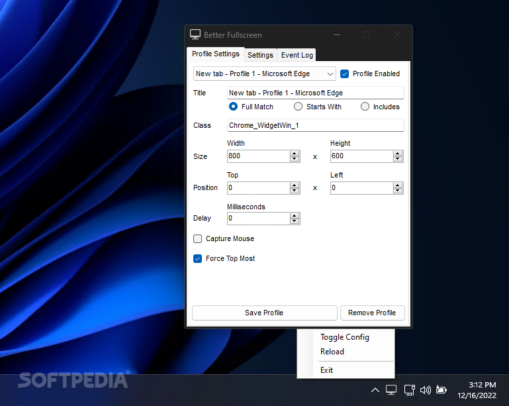
Task: Click the Save Profile button
Action: (264, 313)
